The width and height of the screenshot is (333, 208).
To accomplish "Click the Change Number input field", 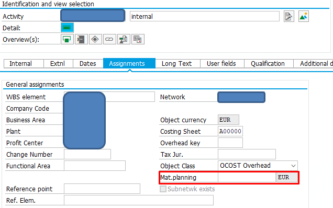I will (x=87, y=154).
